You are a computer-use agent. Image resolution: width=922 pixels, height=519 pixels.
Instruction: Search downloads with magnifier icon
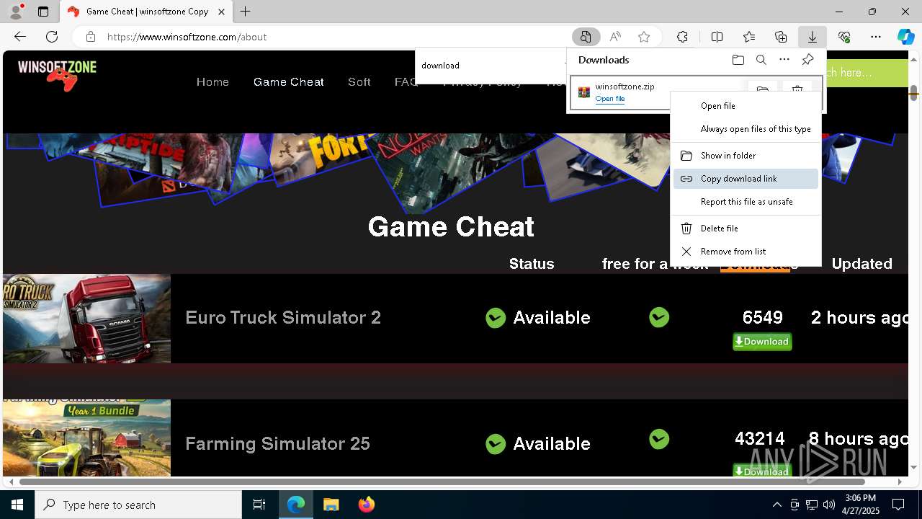[x=761, y=60]
